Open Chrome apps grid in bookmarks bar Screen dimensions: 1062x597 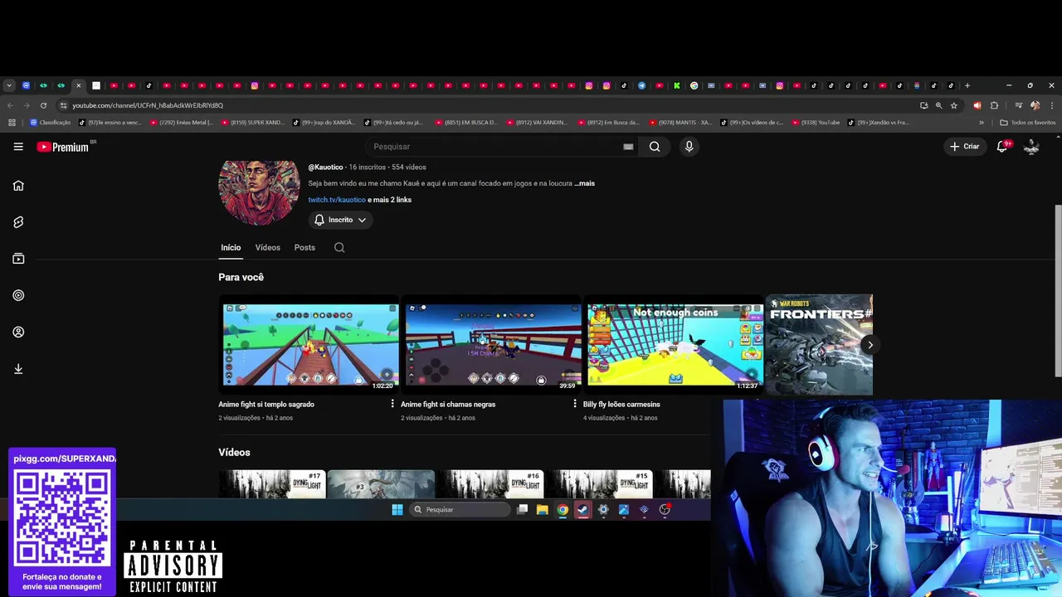pos(12,123)
